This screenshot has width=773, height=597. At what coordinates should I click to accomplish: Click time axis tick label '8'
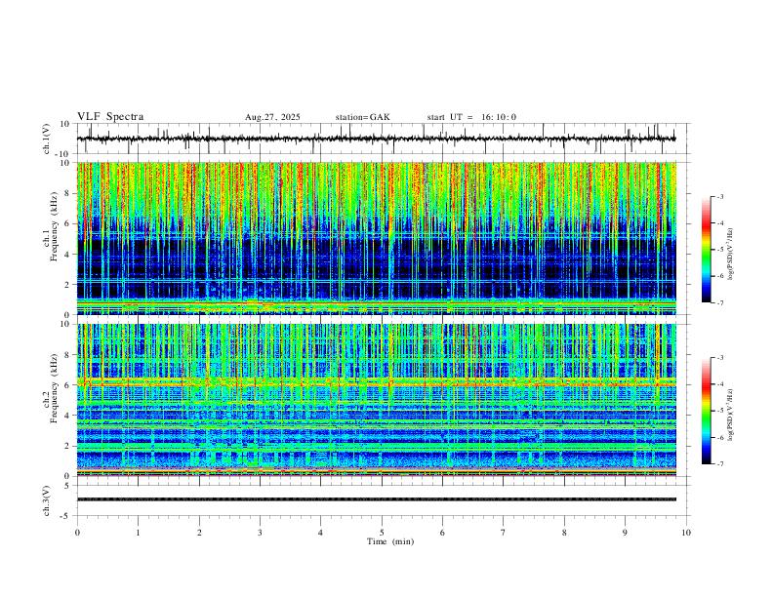(564, 533)
